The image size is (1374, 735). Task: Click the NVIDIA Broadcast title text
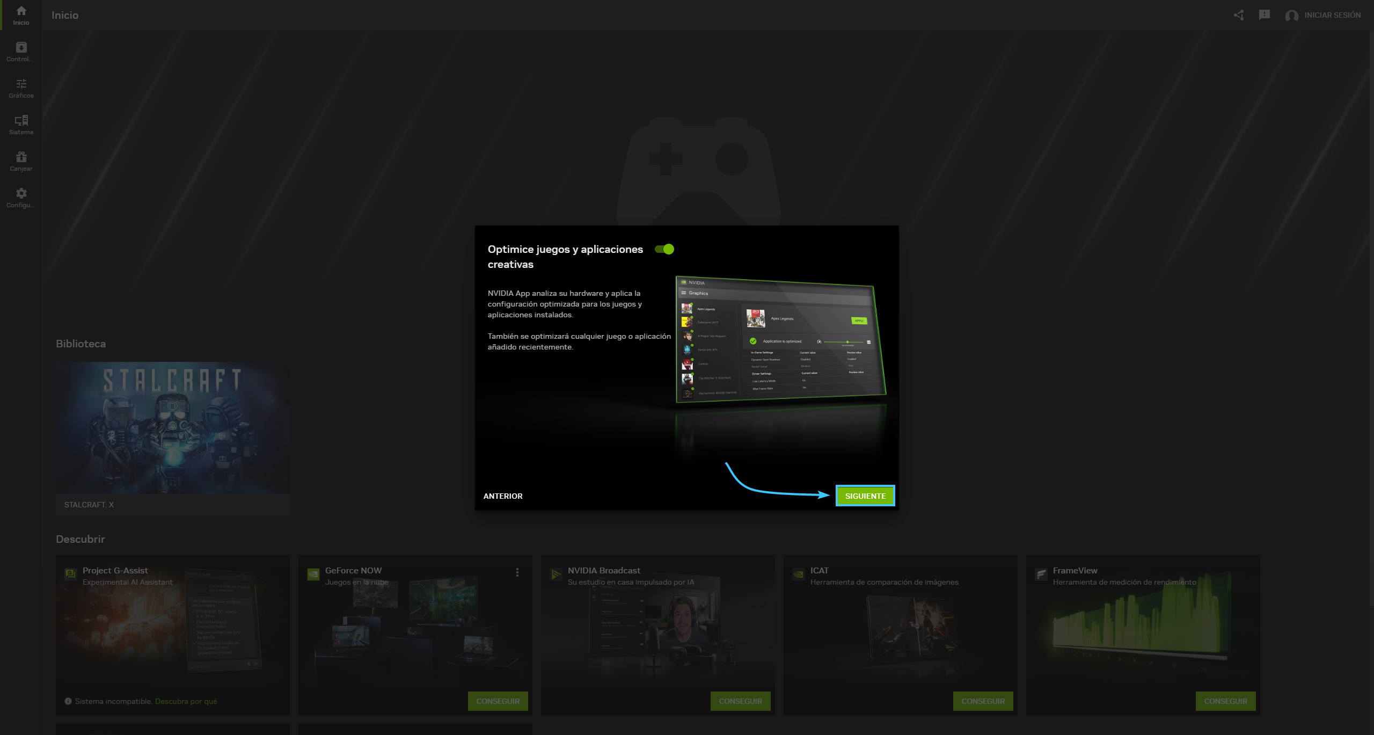pyautogui.click(x=604, y=570)
